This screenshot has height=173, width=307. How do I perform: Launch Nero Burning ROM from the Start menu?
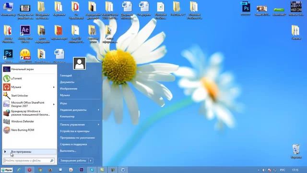29,130
